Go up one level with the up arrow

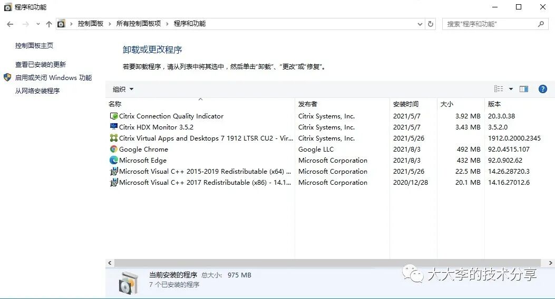49,24
